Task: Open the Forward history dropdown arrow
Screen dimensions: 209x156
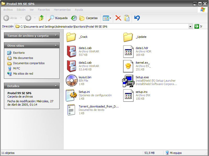Action: coord(35,18)
